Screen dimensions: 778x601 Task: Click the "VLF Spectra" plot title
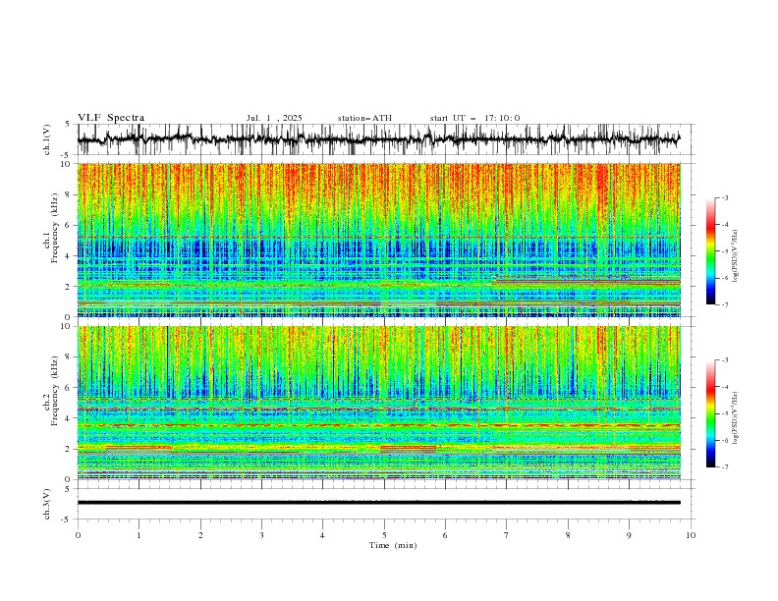click(111, 118)
